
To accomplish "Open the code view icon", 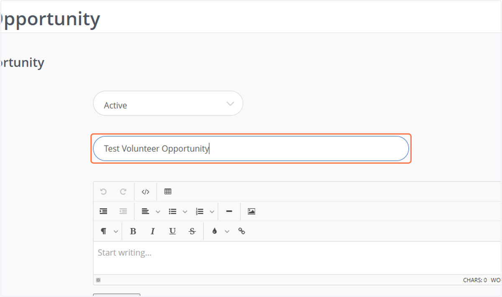I will pyautogui.click(x=145, y=192).
